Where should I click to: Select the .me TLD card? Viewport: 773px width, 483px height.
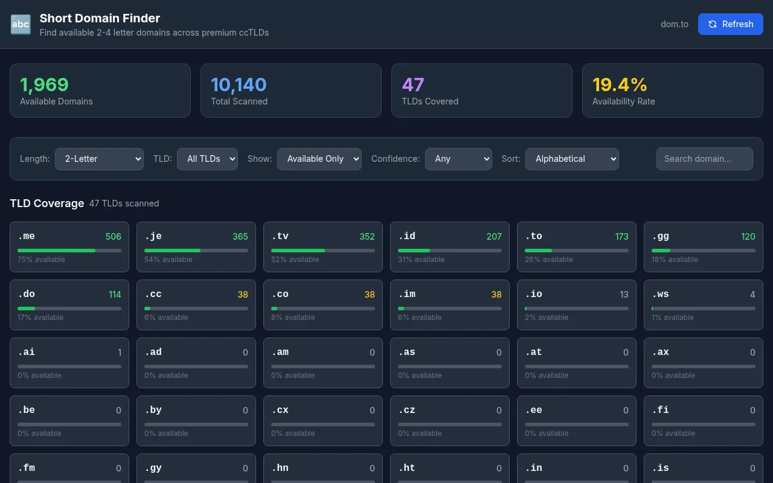point(69,247)
